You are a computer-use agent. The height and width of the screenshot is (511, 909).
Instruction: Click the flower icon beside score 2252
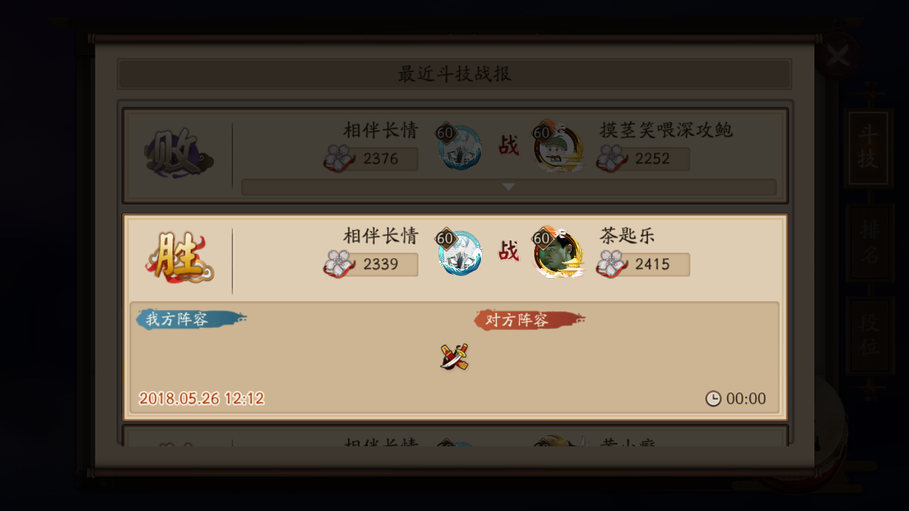(x=611, y=158)
